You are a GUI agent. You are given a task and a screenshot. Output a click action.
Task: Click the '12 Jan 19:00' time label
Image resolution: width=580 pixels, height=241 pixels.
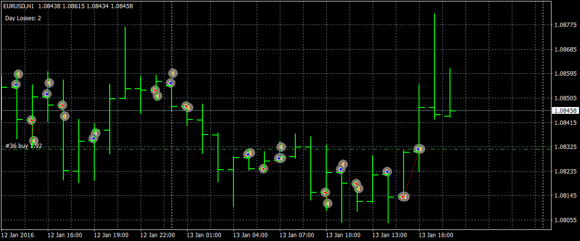tap(111, 235)
